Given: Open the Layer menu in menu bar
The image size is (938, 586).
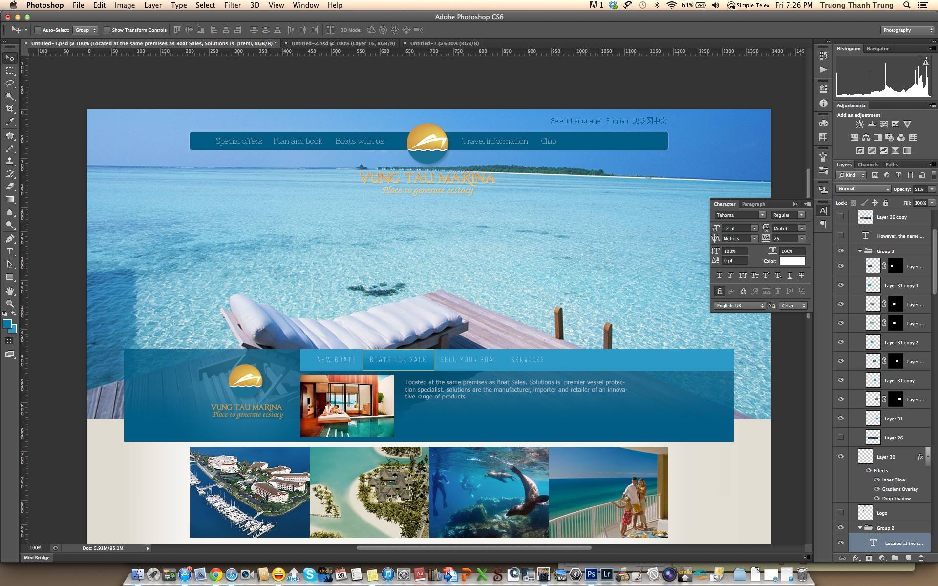Looking at the screenshot, I should point(152,5).
